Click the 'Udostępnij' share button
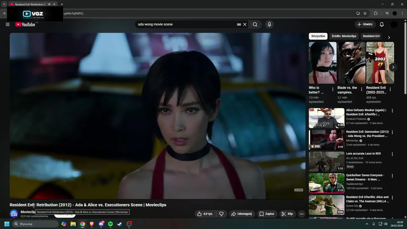 242,214
